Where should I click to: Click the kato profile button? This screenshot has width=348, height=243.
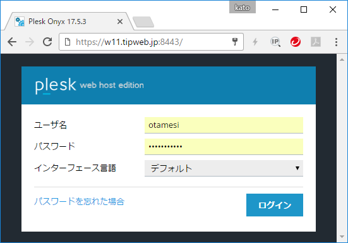(x=243, y=8)
